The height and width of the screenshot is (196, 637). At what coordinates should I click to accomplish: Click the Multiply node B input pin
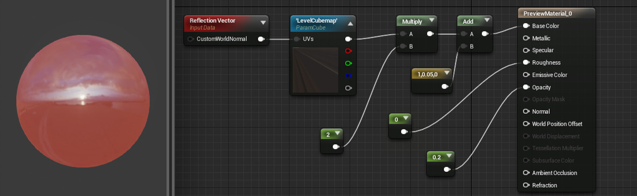tap(403, 46)
